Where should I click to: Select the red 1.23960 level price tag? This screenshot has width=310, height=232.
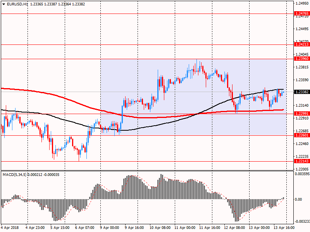[301, 59]
